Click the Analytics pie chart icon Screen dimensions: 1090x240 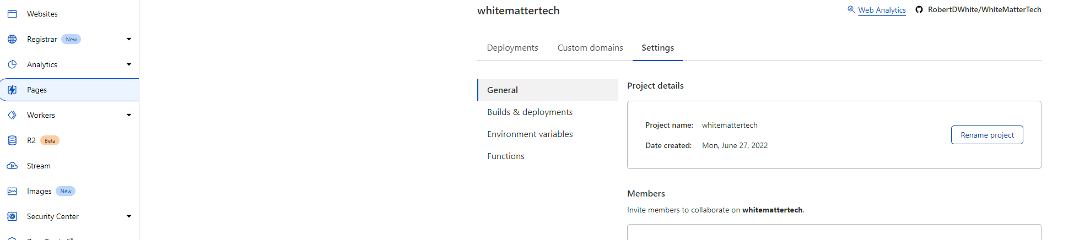[x=12, y=64]
